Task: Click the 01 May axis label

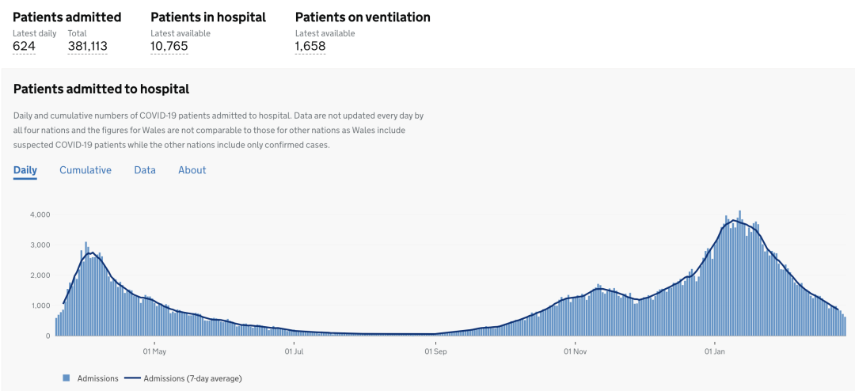Action: click(154, 351)
